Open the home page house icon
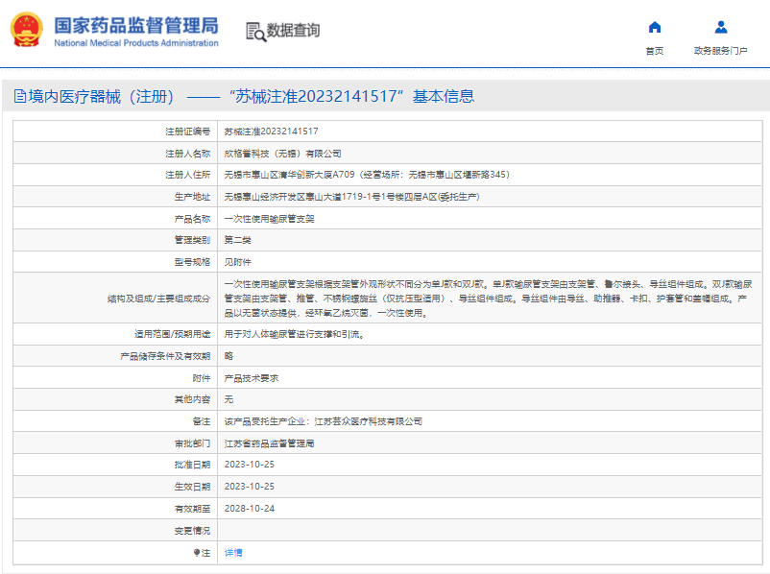The width and height of the screenshot is (770, 574). 655,27
